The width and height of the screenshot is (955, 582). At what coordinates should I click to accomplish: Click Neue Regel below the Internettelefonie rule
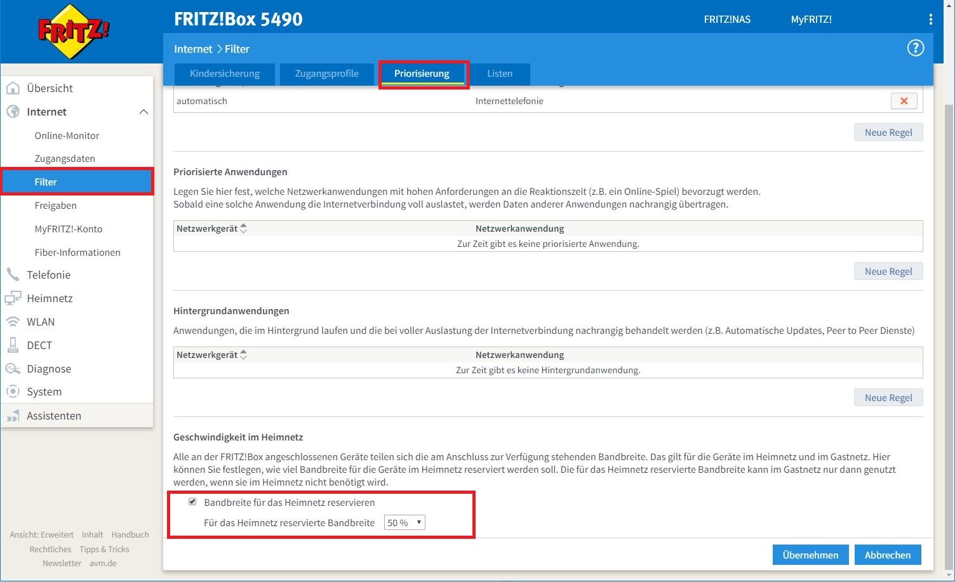coord(888,132)
